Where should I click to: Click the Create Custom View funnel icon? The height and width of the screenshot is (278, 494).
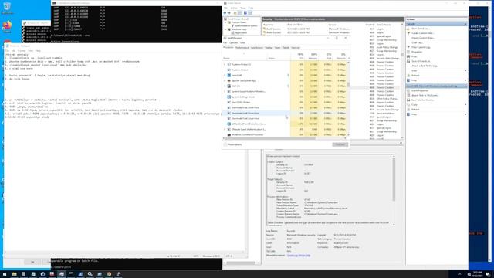(408, 33)
